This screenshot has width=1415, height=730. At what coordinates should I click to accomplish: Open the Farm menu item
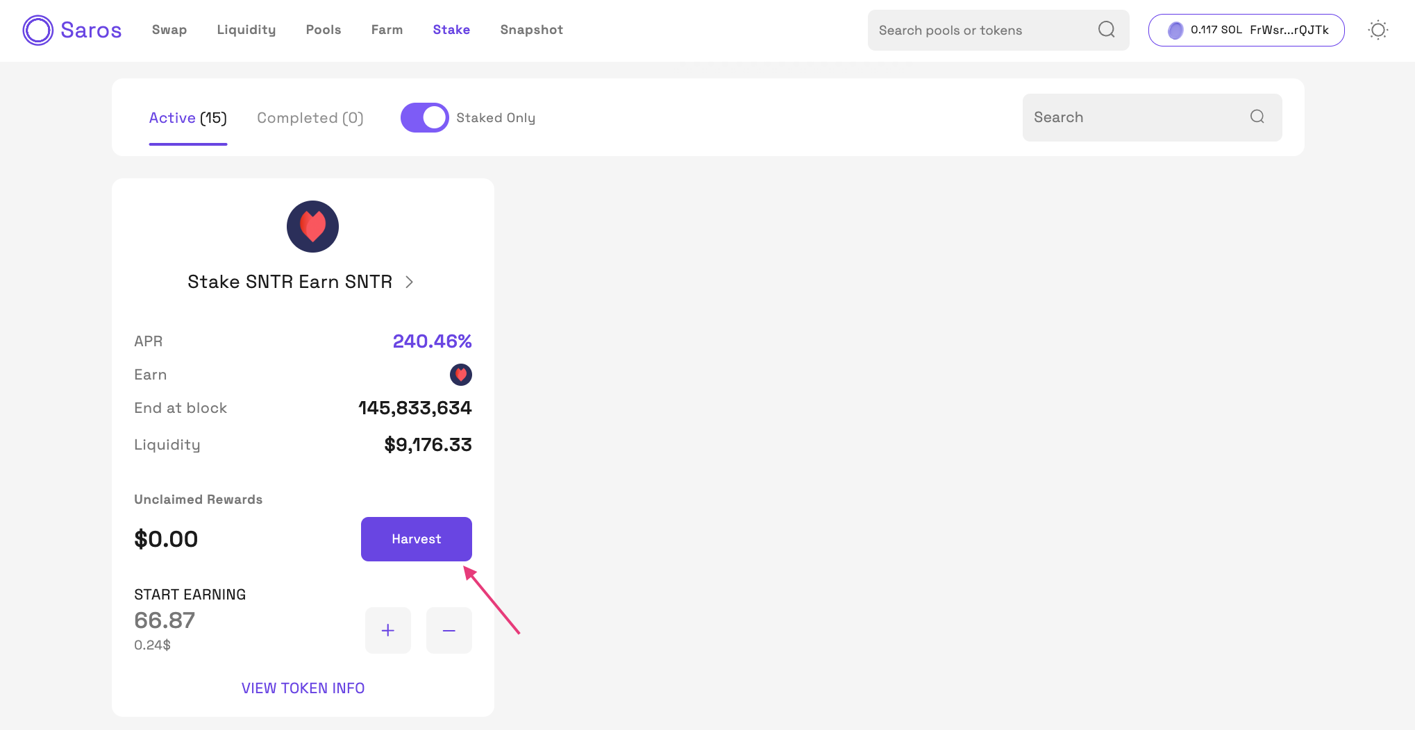pyautogui.click(x=387, y=30)
